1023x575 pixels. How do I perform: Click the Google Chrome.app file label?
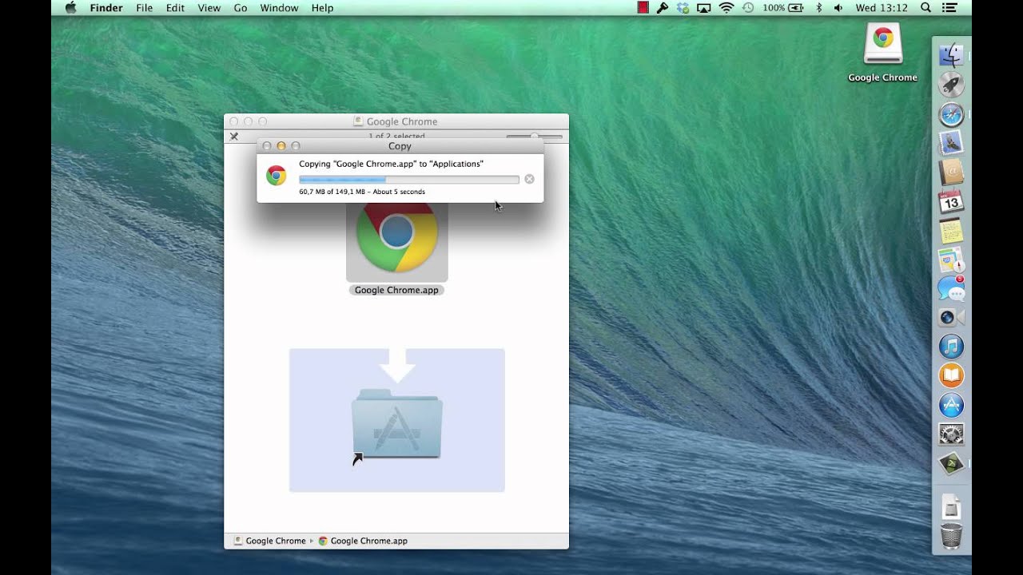(396, 290)
